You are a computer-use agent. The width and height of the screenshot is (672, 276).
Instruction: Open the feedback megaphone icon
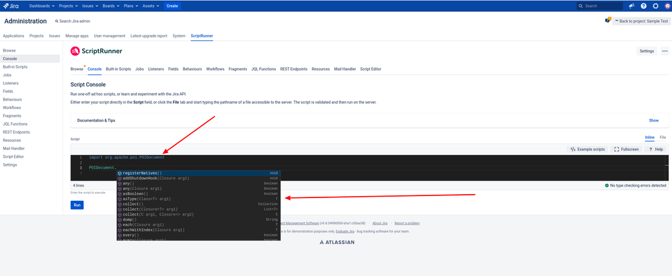click(x=631, y=6)
